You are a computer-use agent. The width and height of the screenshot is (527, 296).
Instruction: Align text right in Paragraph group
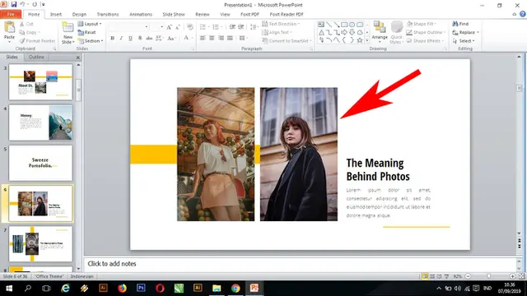pyautogui.click(x=221, y=38)
